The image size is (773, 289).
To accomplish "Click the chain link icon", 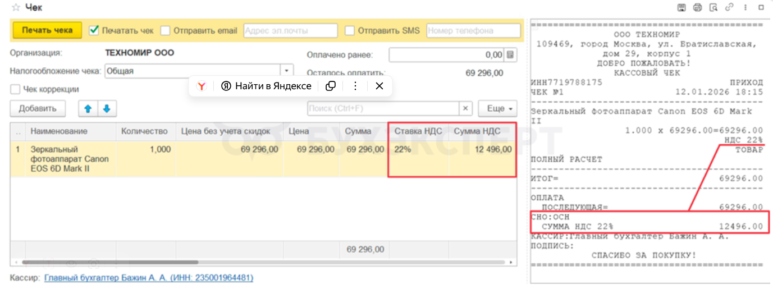I will point(730,7).
